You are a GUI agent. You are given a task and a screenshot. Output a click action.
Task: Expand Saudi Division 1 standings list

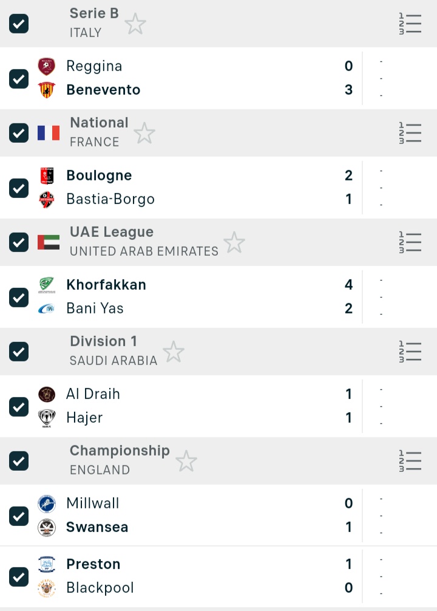pos(410,352)
